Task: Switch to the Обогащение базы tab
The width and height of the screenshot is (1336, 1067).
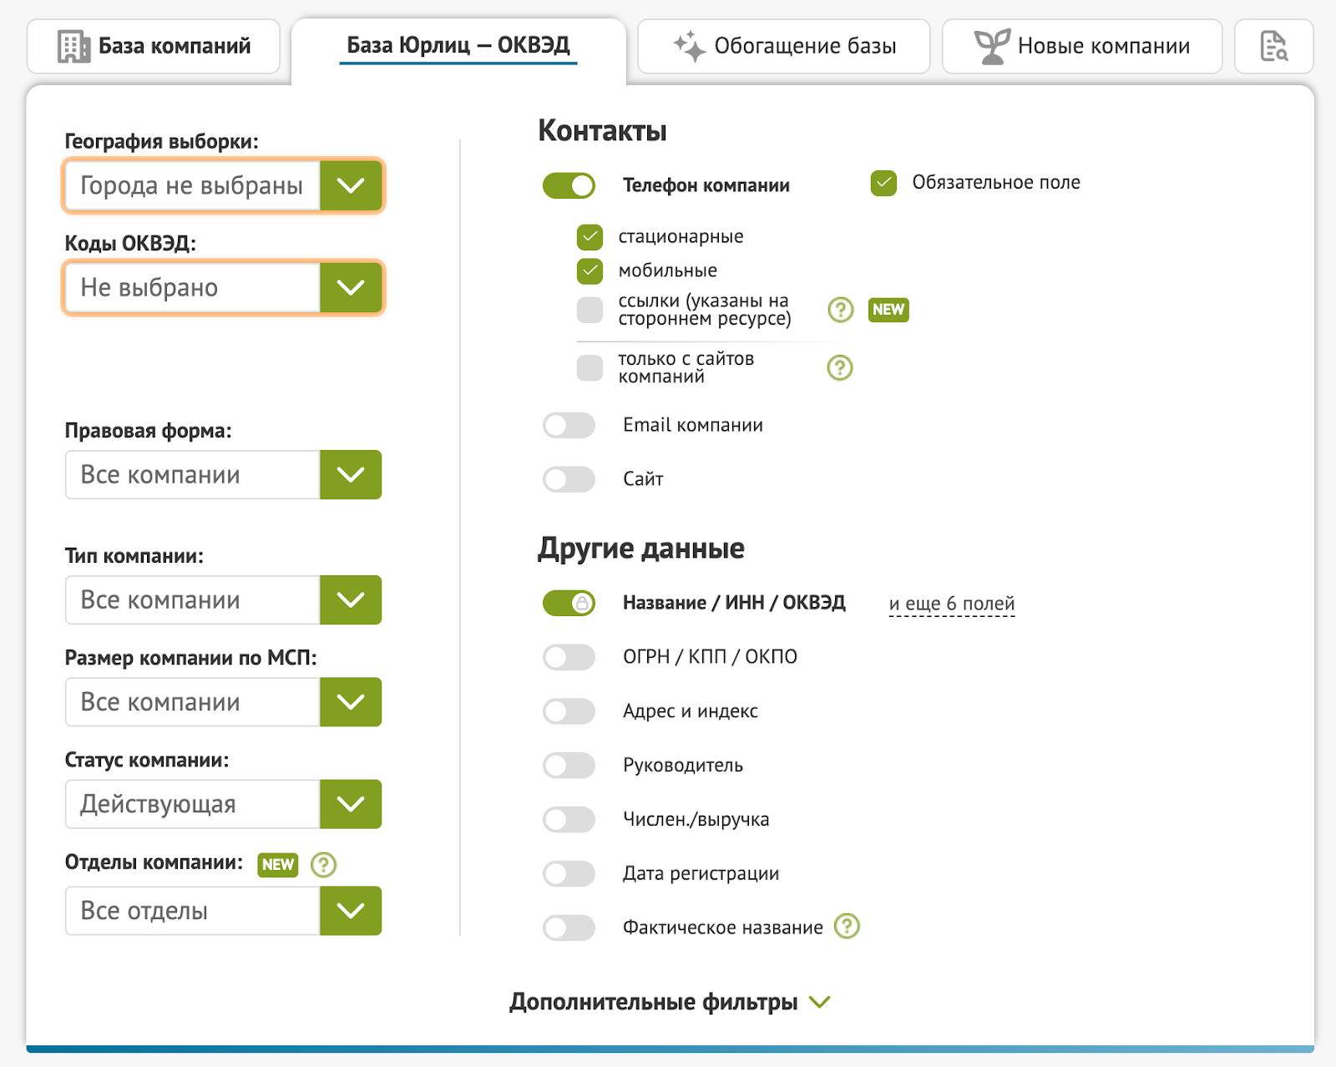Action: (783, 46)
